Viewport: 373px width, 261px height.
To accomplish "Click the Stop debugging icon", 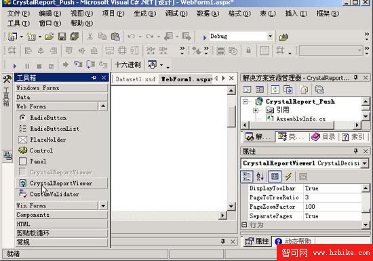I will 39,66.
